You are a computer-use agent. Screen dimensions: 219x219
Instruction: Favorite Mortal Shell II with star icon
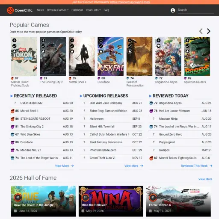pos(72,51)
